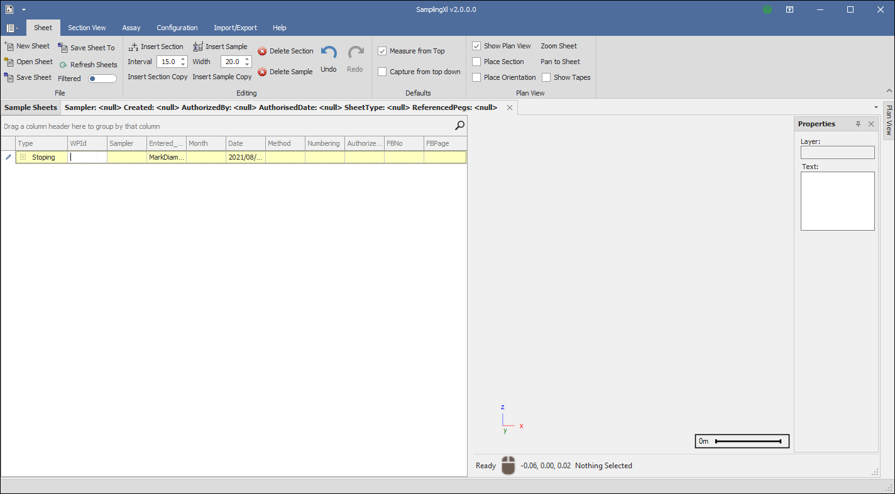
Task: Click the Save Sheet To icon
Action: pos(63,48)
